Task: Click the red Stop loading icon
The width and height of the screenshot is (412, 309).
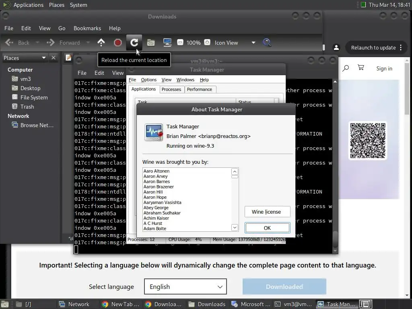Action: (118, 43)
